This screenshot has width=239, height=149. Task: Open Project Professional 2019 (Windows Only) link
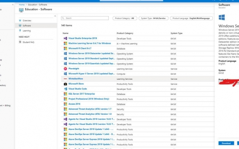tap(89, 99)
